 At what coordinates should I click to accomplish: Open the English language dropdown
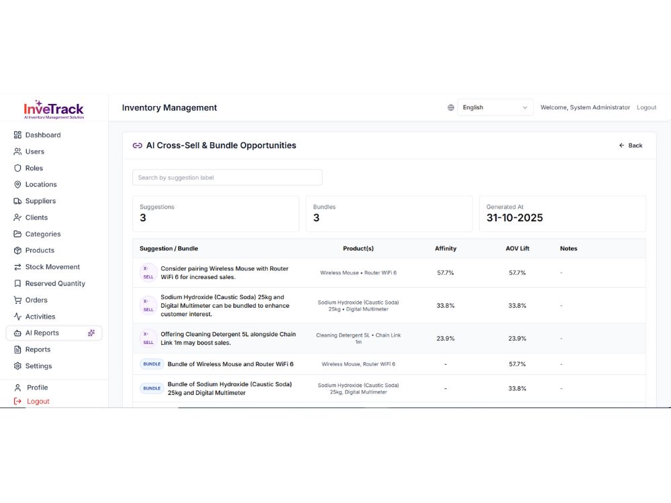[x=495, y=107]
